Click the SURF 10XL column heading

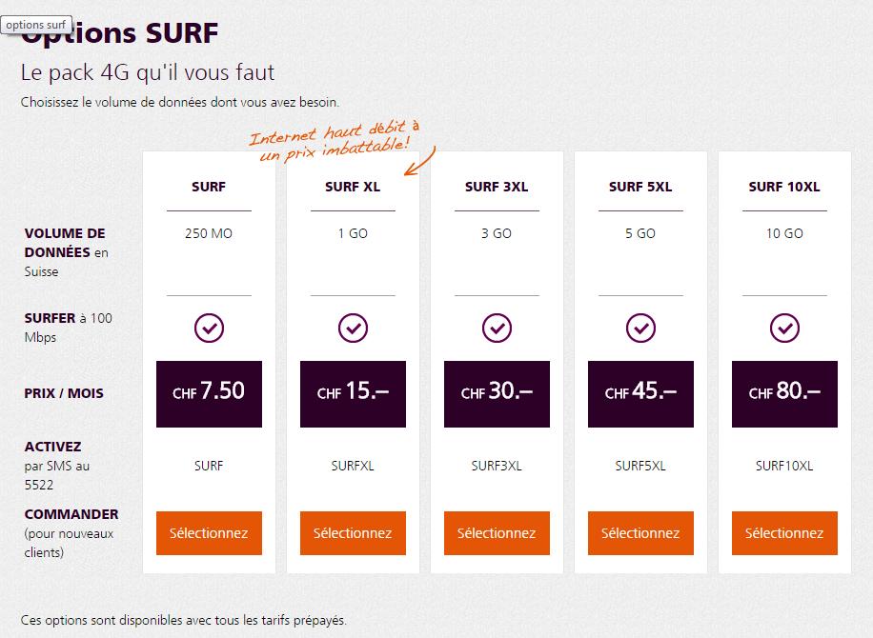click(784, 187)
